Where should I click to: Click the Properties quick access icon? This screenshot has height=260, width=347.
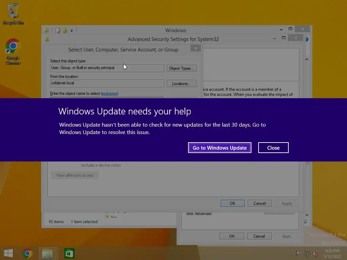[x=58, y=30]
